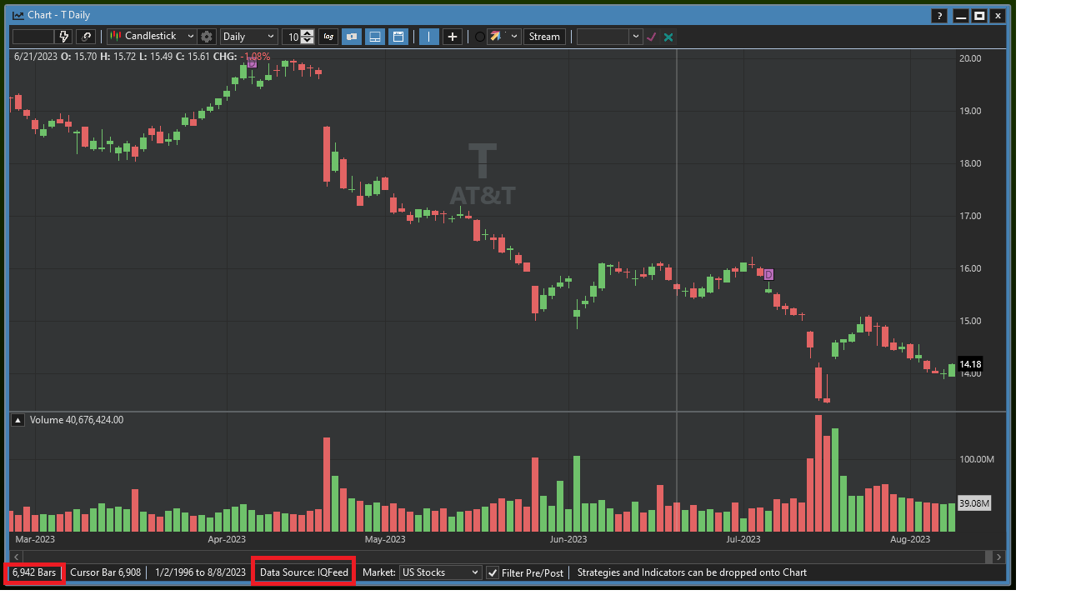This screenshot has width=1066, height=600.
Task: Click the lightning bolt icon beside symbol box
Action: click(x=64, y=37)
